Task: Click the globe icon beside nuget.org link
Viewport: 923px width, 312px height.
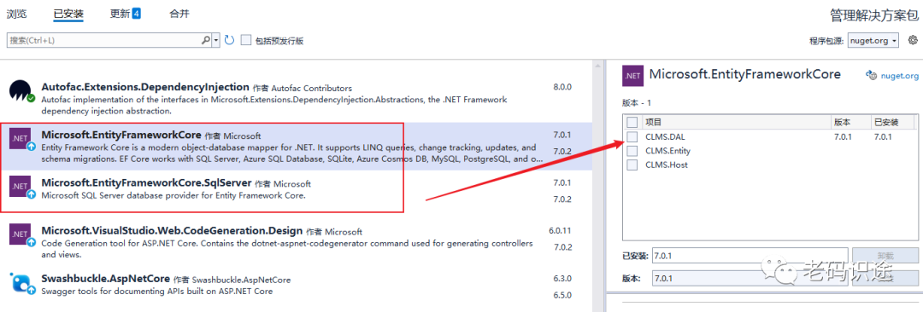Action: point(871,75)
